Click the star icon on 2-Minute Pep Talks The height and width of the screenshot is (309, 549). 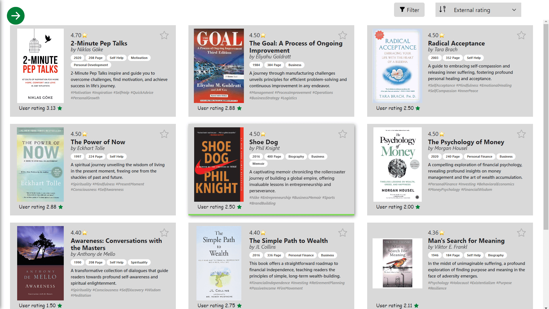click(164, 35)
